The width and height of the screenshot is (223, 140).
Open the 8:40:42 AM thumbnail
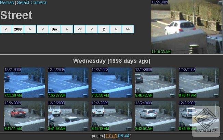(x=155, y=83)
